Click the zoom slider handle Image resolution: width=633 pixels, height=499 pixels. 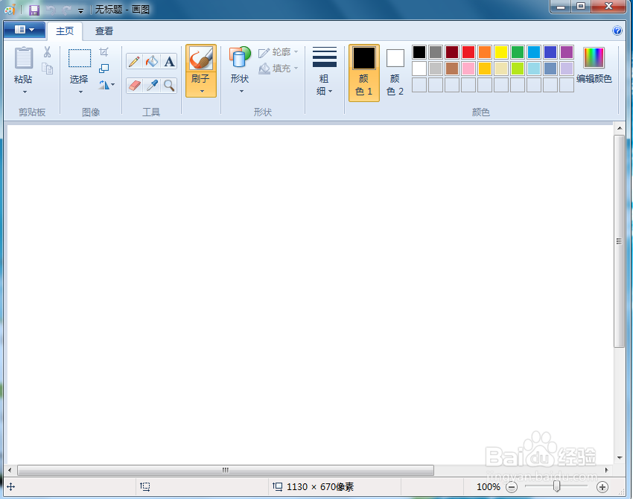[x=557, y=486]
